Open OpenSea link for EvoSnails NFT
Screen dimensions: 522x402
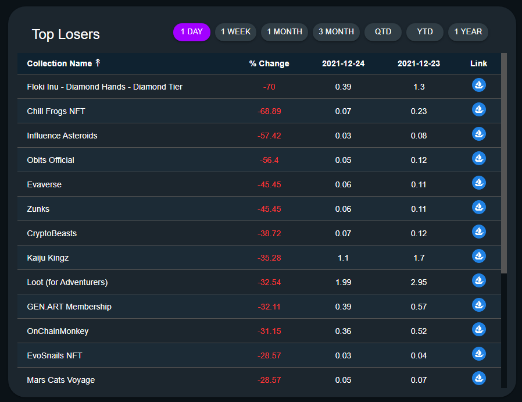[479, 354]
